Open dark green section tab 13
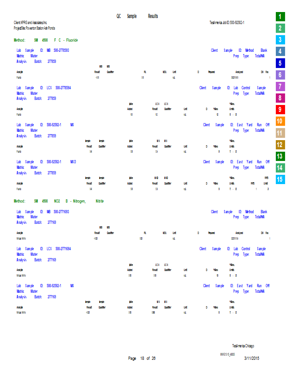286x370 pixels. tap(280, 156)
